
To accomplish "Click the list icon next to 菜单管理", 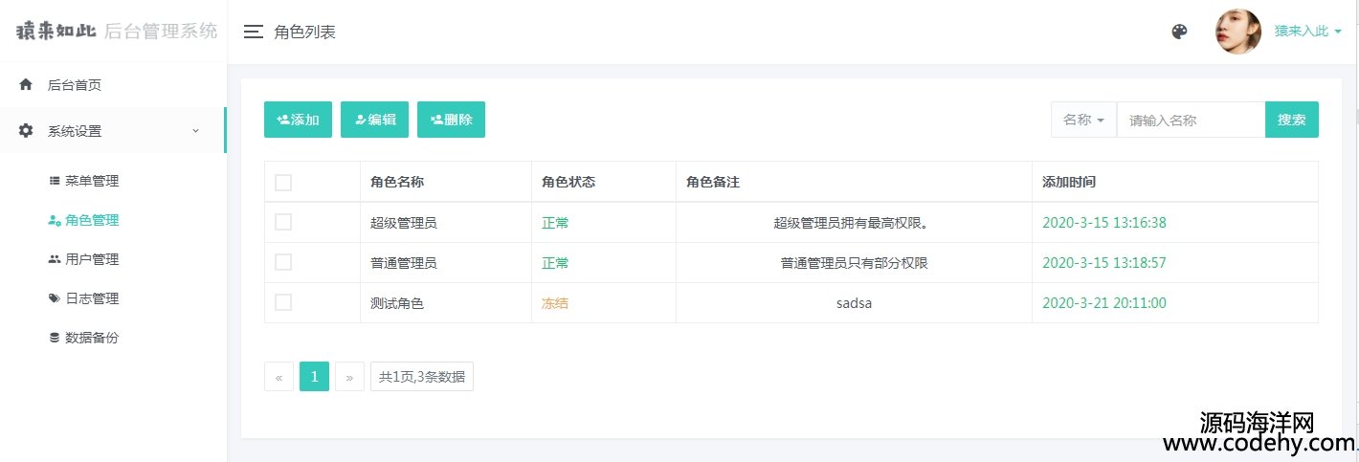I will pos(55,181).
